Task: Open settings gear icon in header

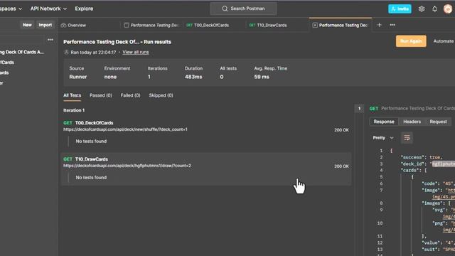Action: (x=422, y=9)
